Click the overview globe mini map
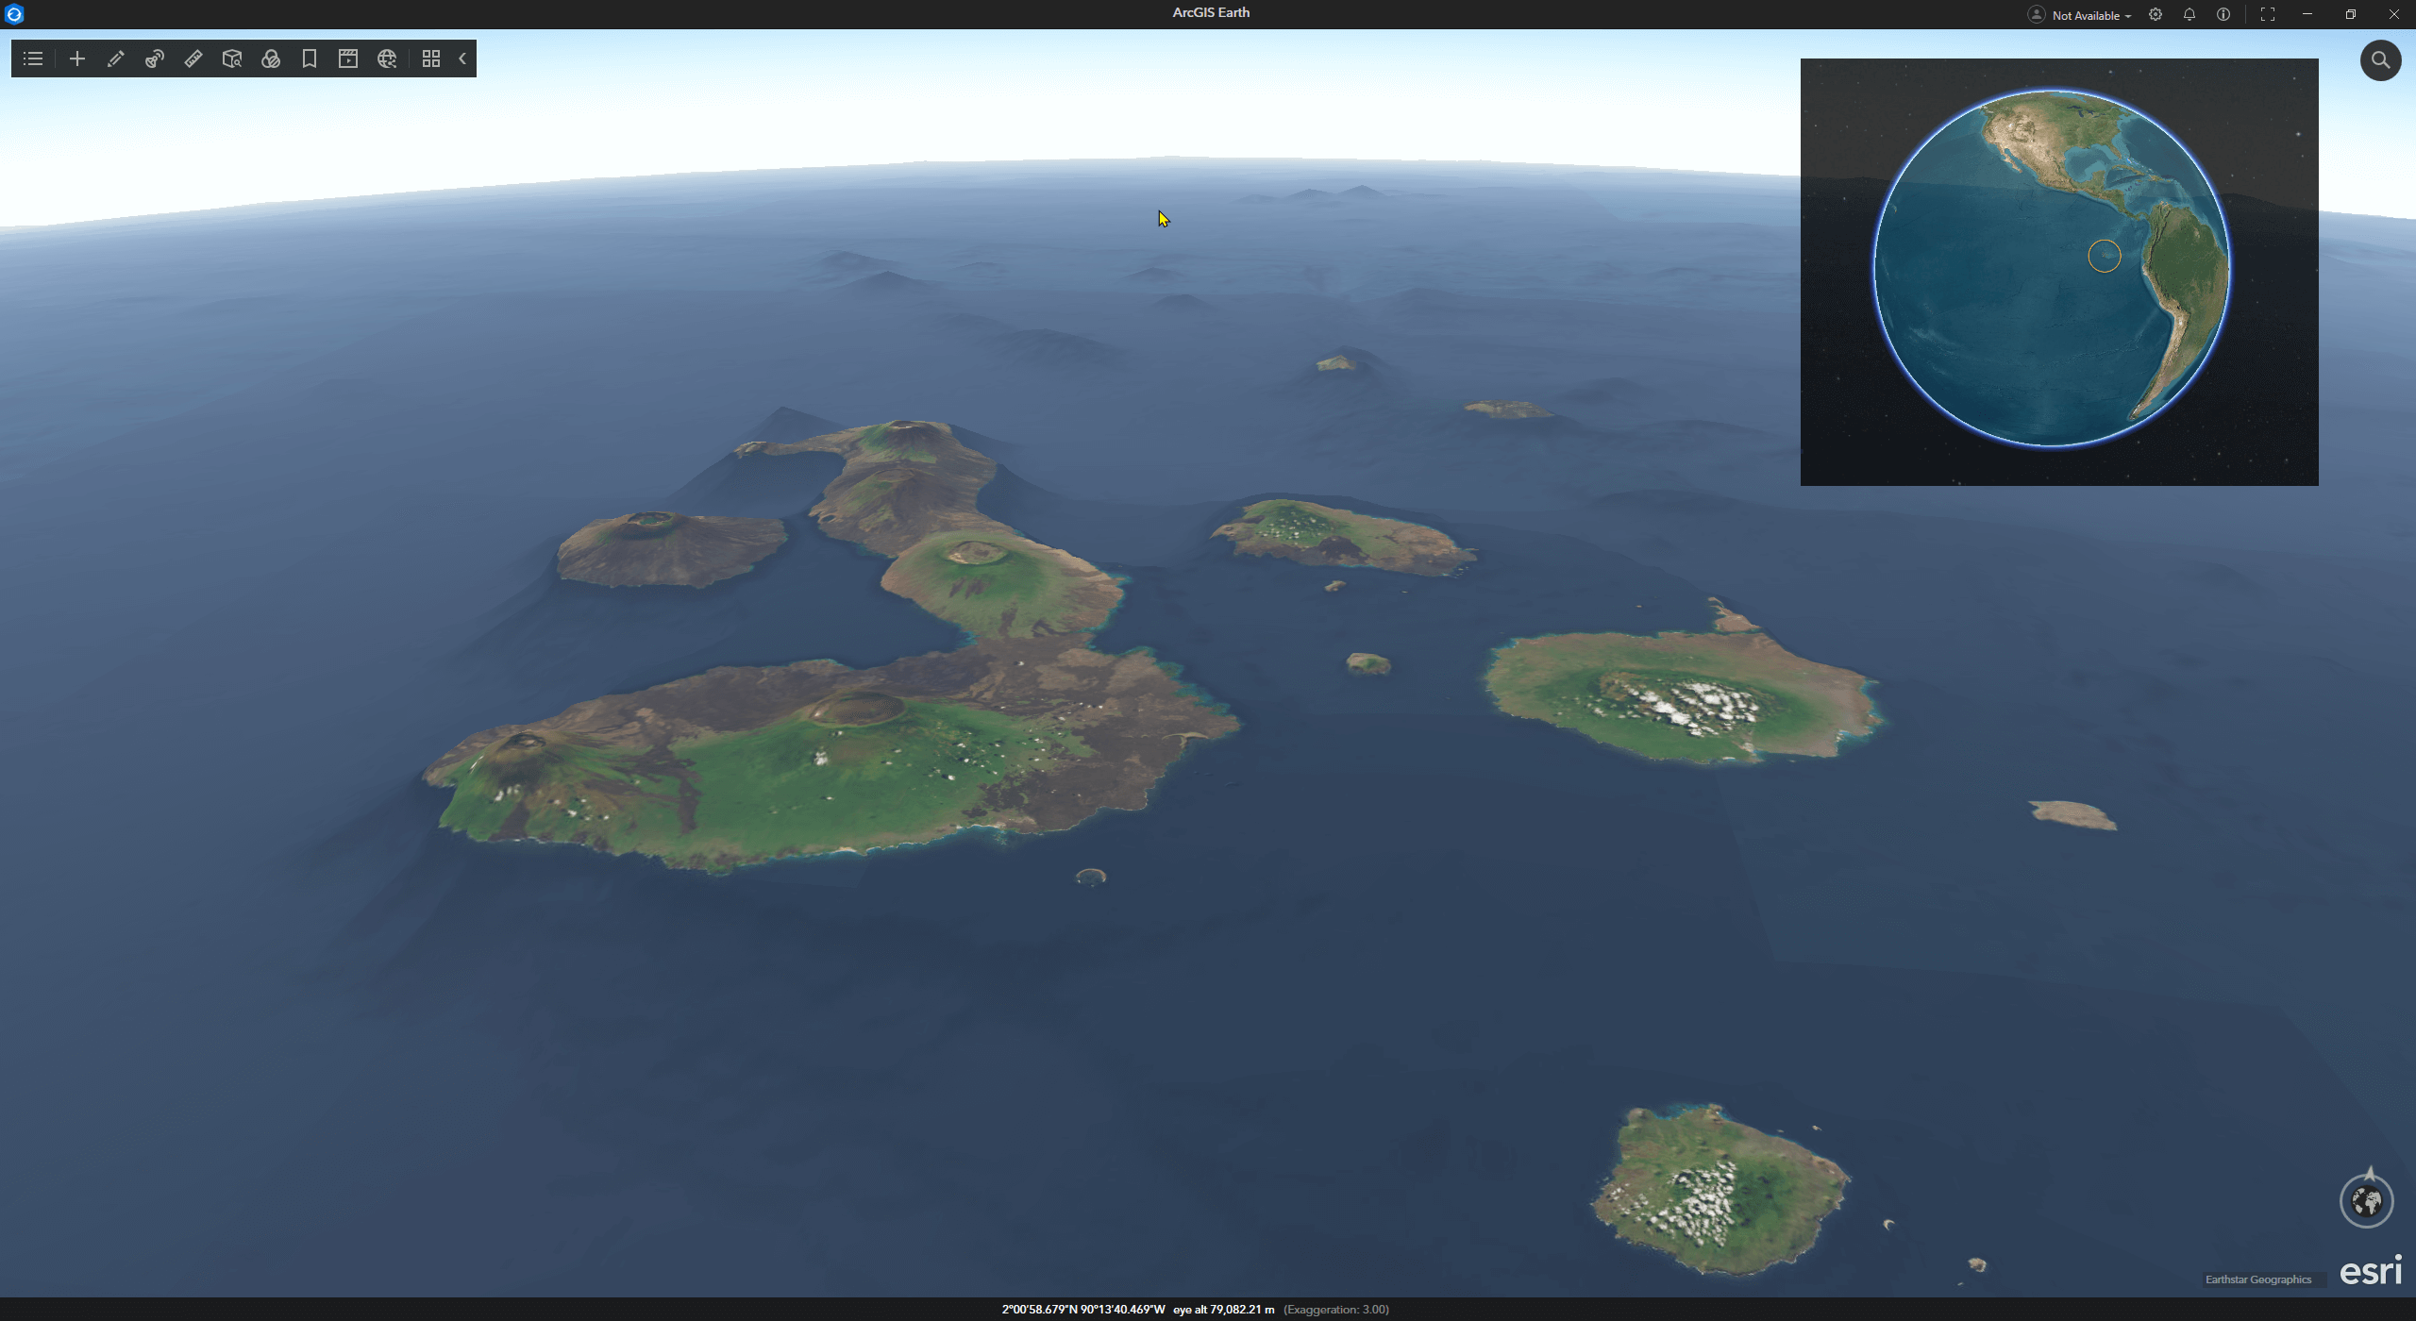The width and height of the screenshot is (2416, 1321). point(2052,269)
